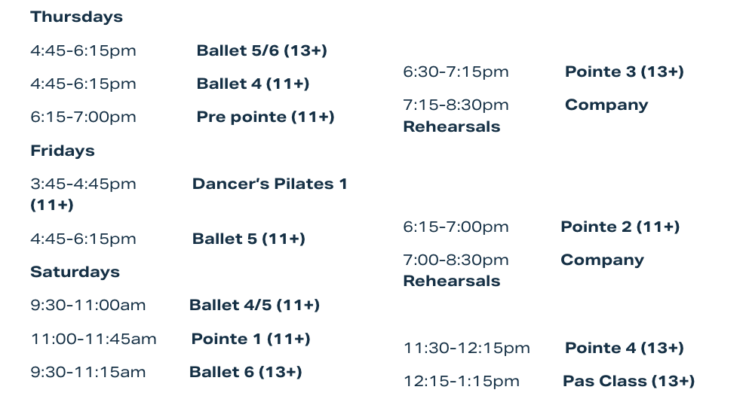
Task: Select Ballet 4/5 (11+) class
Action: pos(254,305)
